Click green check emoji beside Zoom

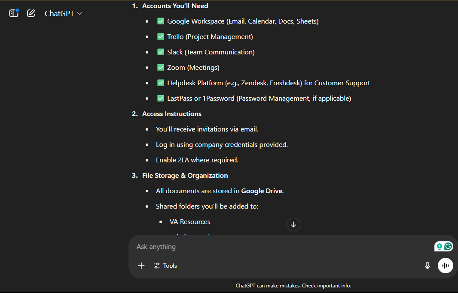[161, 67]
